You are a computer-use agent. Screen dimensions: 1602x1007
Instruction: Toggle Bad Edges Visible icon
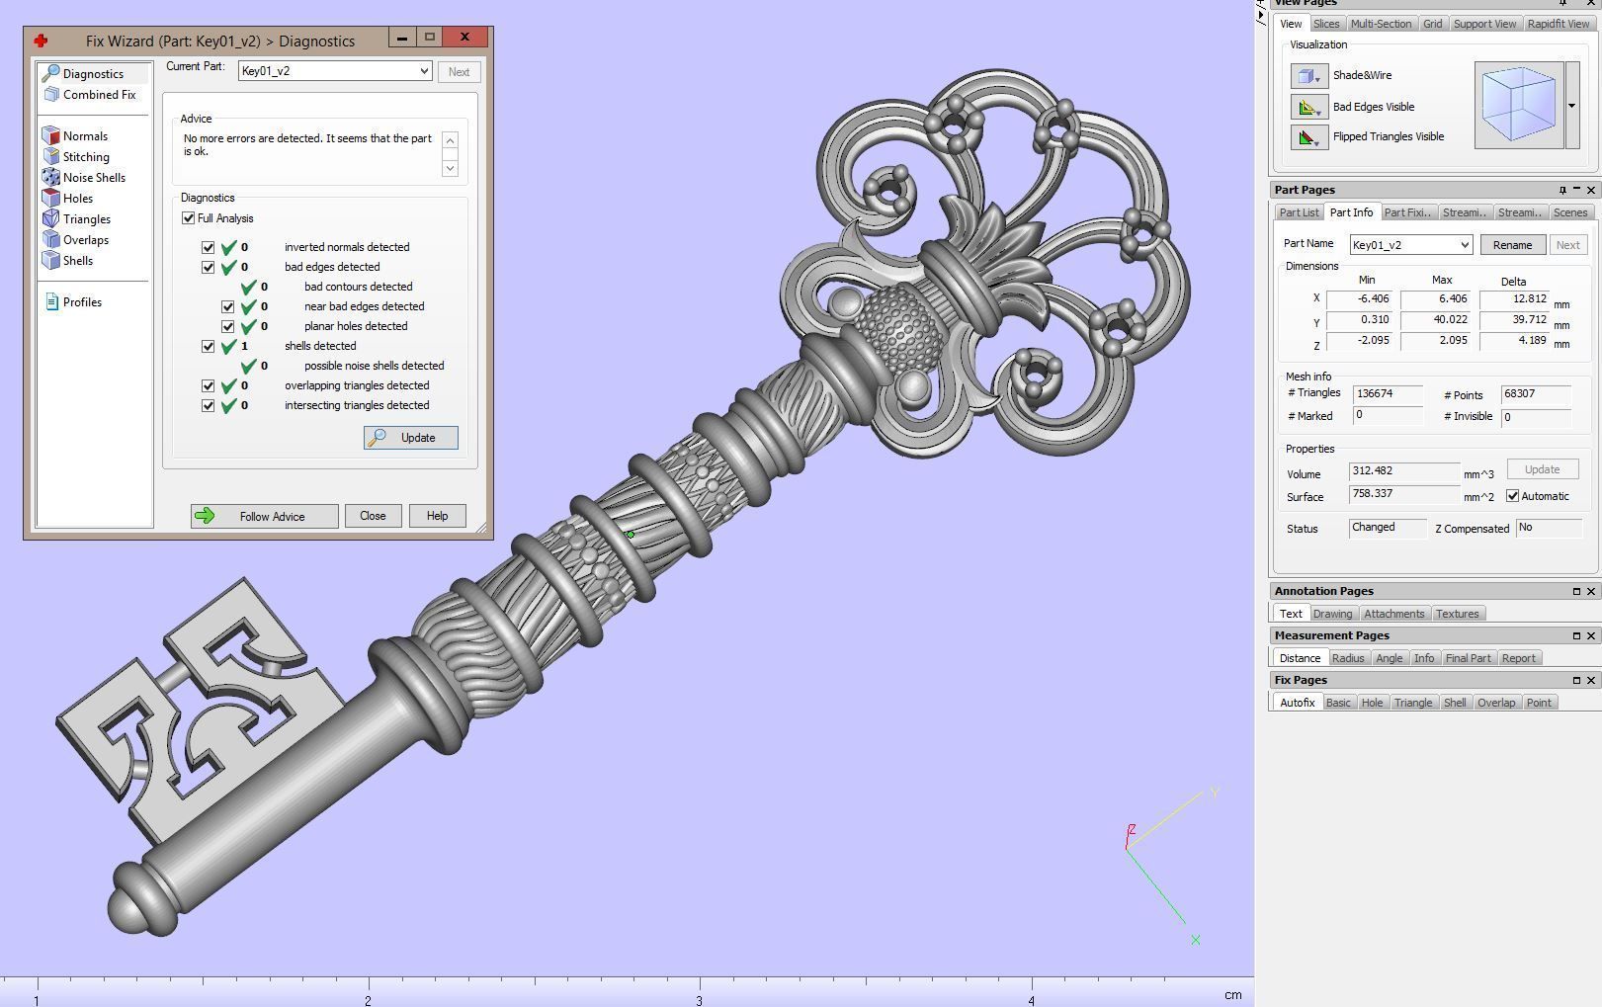click(1308, 107)
